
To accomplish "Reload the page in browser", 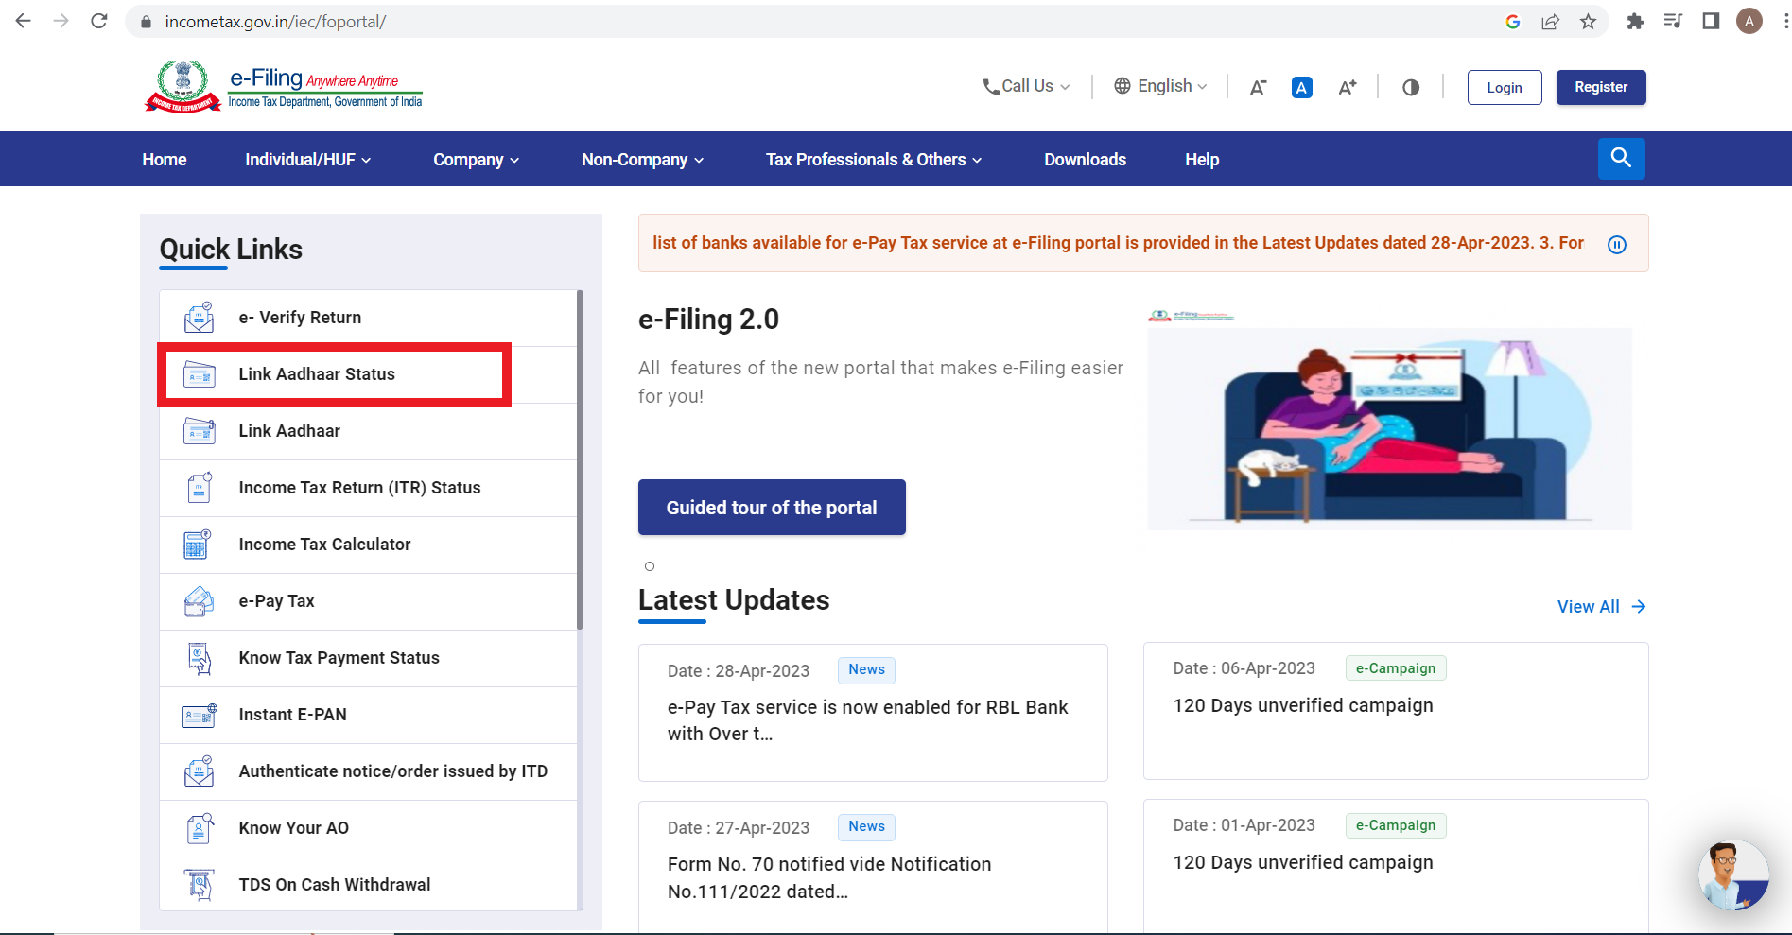I will tap(99, 21).
